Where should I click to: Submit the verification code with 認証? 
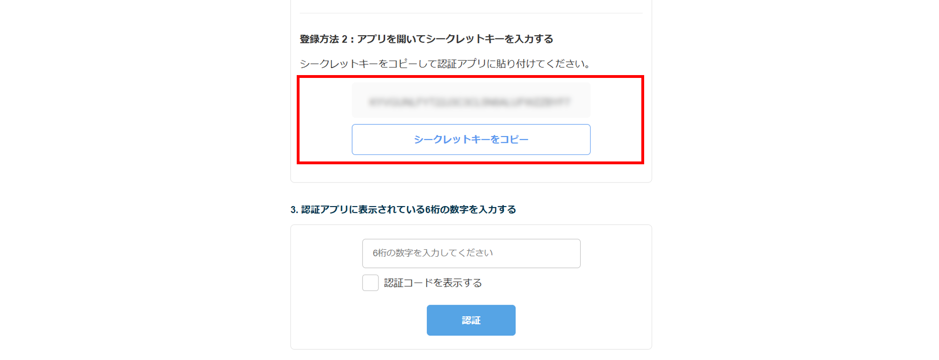pos(471,320)
